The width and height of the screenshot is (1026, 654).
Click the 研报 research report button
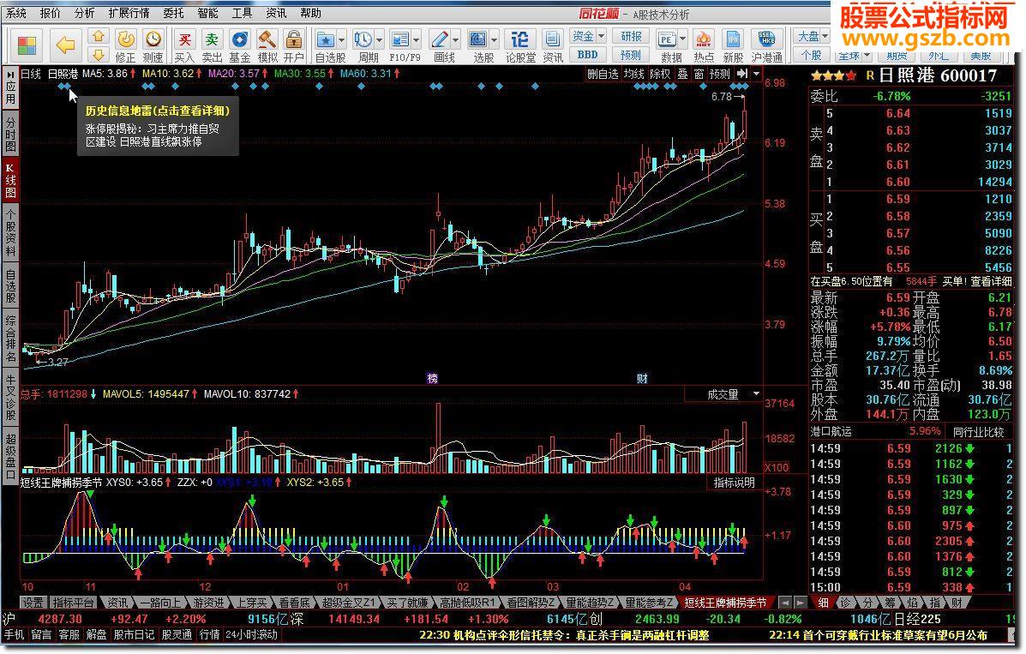(631, 37)
